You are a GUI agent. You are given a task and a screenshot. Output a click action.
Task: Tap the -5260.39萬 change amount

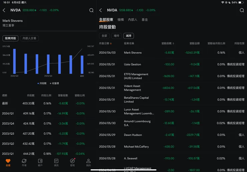pyautogui.click(x=192, y=53)
